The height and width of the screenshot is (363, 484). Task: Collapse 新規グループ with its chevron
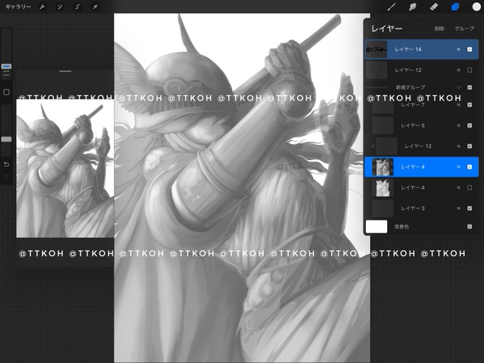pos(458,88)
